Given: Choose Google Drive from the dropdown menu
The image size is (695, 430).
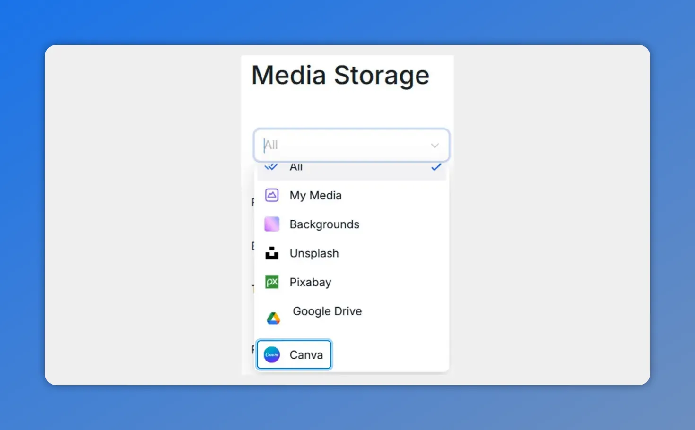Looking at the screenshot, I should [x=327, y=311].
